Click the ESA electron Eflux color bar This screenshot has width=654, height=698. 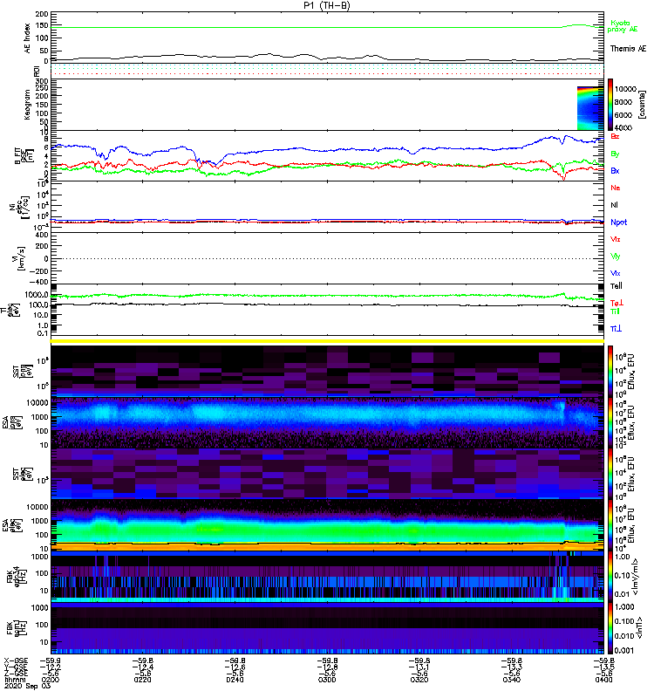click(x=610, y=526)
